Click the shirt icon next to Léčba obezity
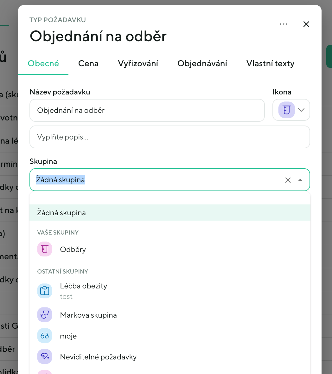Screen dimensions: 332x374 [x=45, y=291]
